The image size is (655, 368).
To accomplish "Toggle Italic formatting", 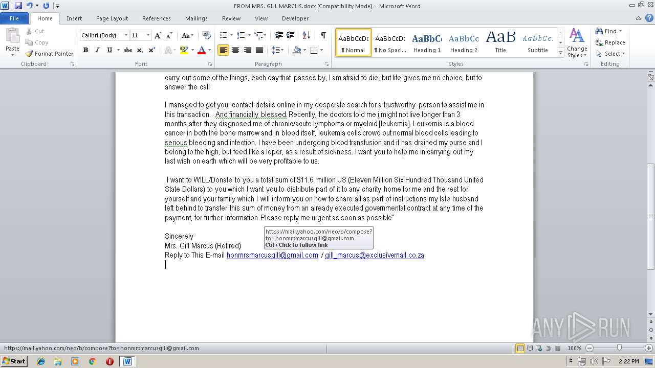I will 97,50.
